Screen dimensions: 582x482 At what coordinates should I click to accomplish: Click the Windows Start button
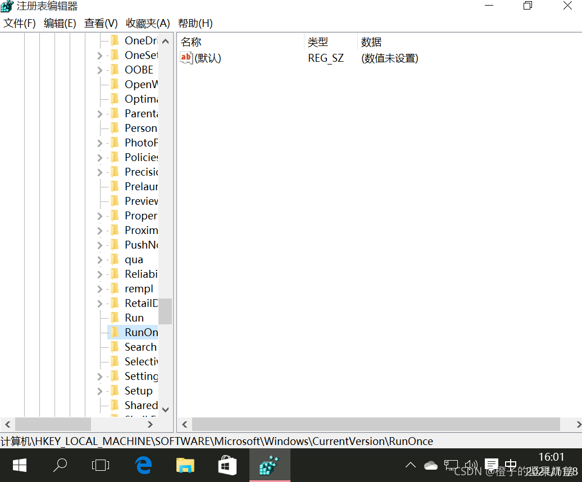point(19,465)
